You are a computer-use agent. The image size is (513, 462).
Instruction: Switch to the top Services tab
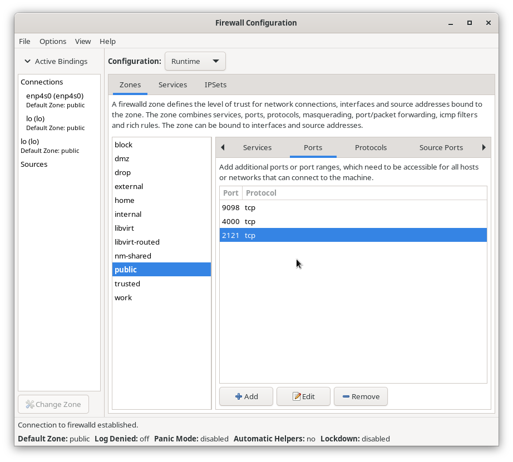[x=172, y=85]
